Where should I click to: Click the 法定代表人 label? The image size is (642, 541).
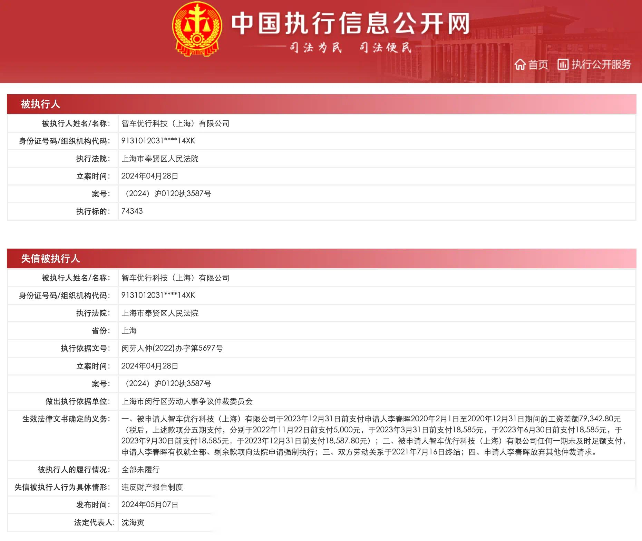coord(94,522)
